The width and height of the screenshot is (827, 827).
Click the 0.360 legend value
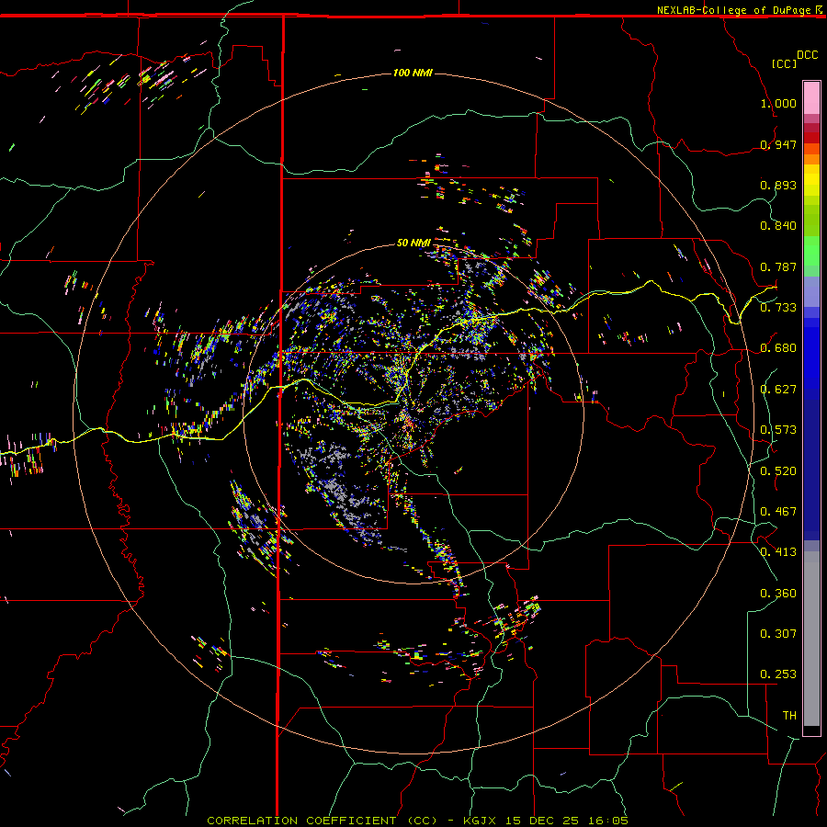click(778, 593)
